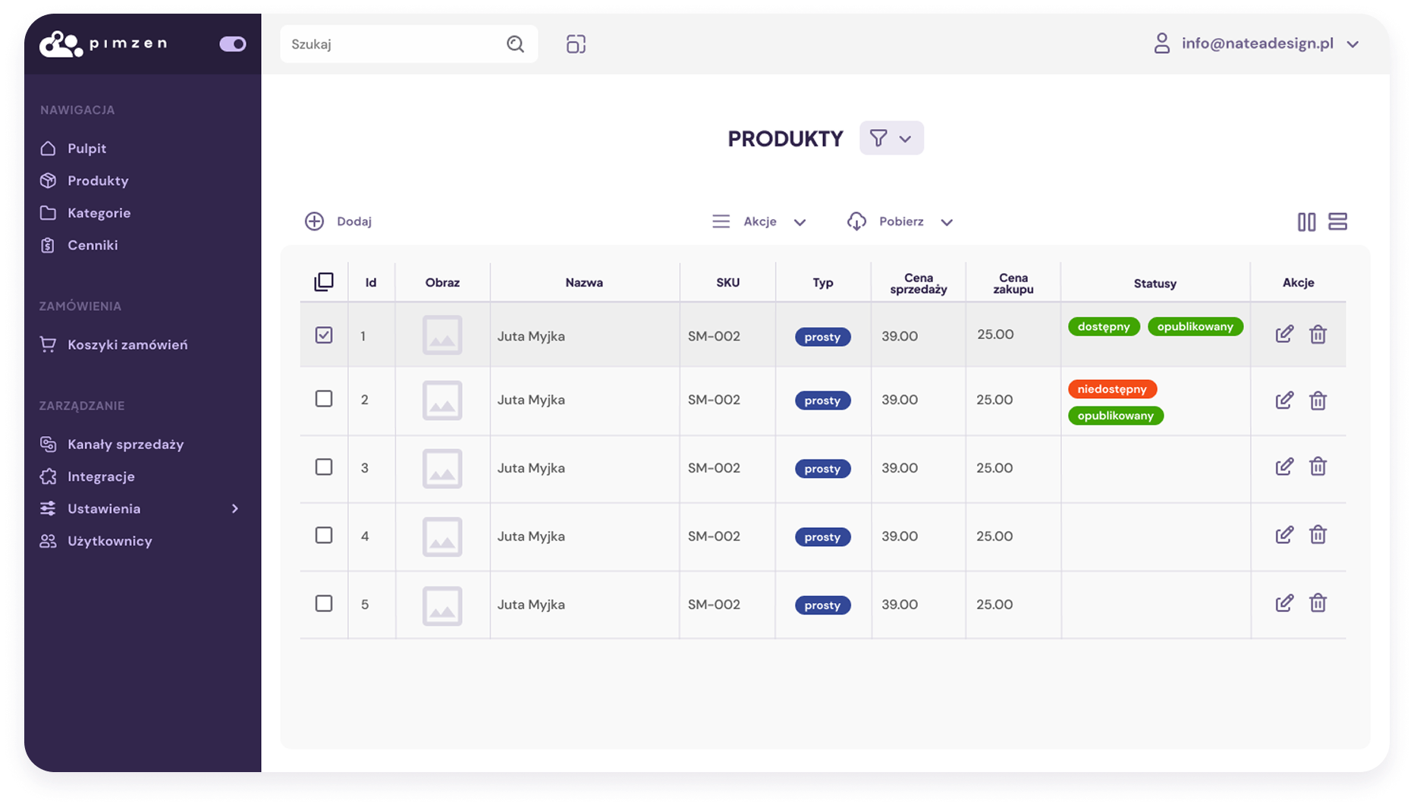Image resolution: width=1414 pixels, height=807 pixels.
Task: Check the checkbox for product 3
Action: (324, 466)
